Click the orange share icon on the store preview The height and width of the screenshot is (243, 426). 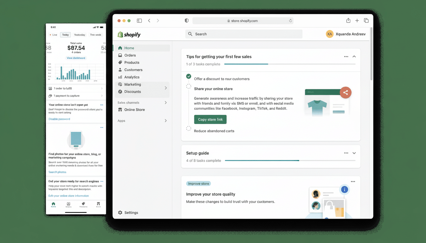[x=345, y=92]
